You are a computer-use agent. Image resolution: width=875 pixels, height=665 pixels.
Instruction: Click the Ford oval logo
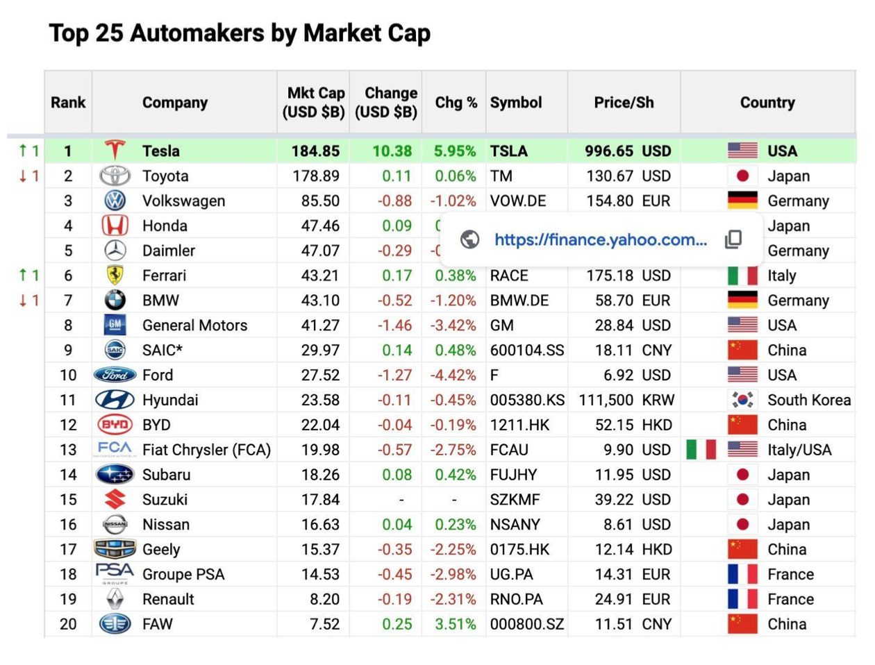(x=115, y=375)
